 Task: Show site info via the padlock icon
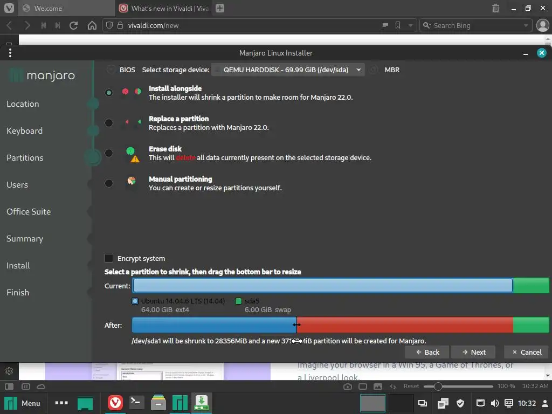click(120, 25)
